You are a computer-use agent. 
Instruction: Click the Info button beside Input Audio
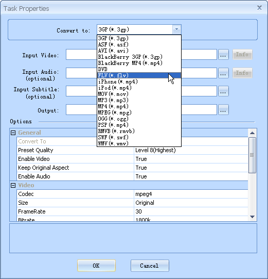(x=242, y=73)
